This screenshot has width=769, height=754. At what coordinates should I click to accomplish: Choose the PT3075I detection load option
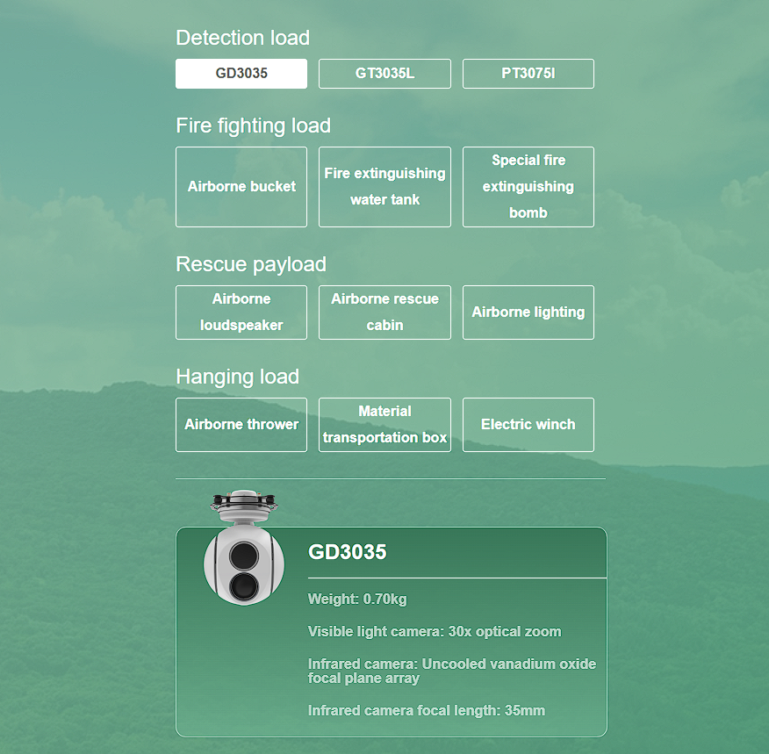point(528,74)
